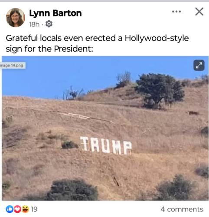Close the post with the X button

[x=199, y=12]
